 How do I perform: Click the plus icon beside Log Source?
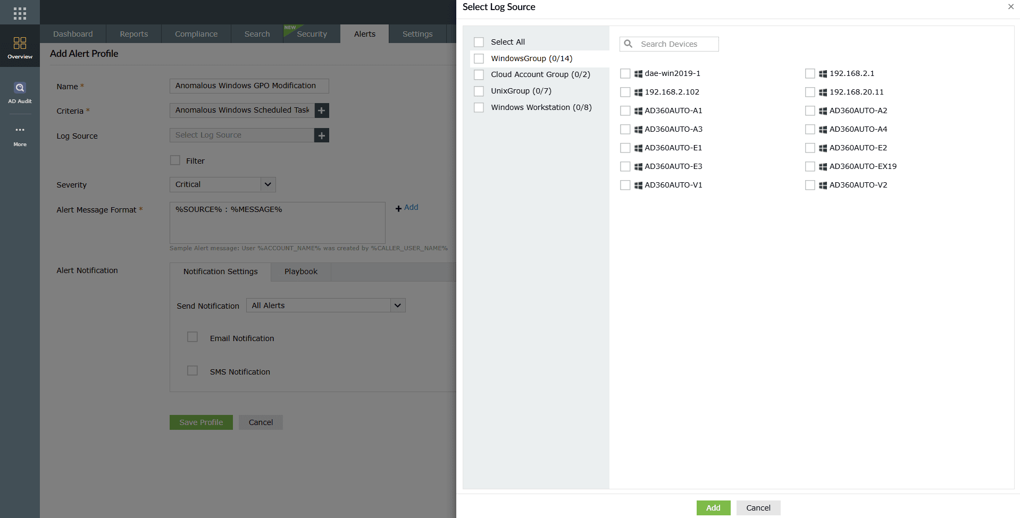(x=321, y=135)
